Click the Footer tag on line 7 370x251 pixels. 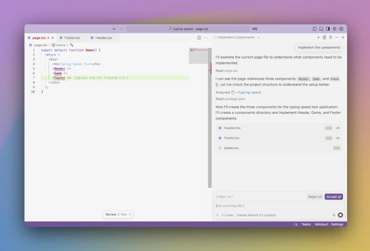point(60,78)
